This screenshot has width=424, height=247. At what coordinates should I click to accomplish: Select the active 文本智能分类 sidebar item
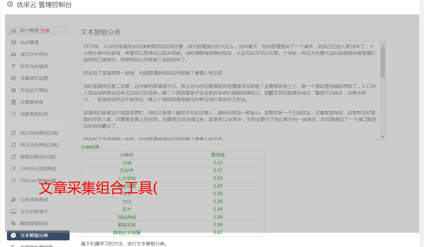pyautogui.click(x=38, y=235)
